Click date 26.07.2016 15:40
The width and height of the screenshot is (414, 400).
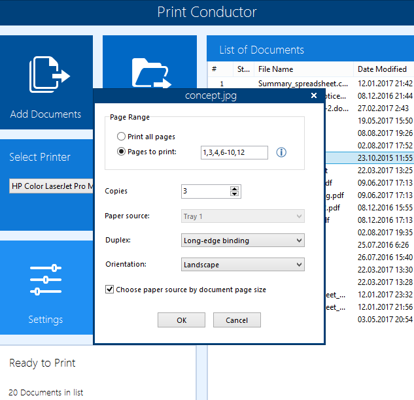[385, 257]
